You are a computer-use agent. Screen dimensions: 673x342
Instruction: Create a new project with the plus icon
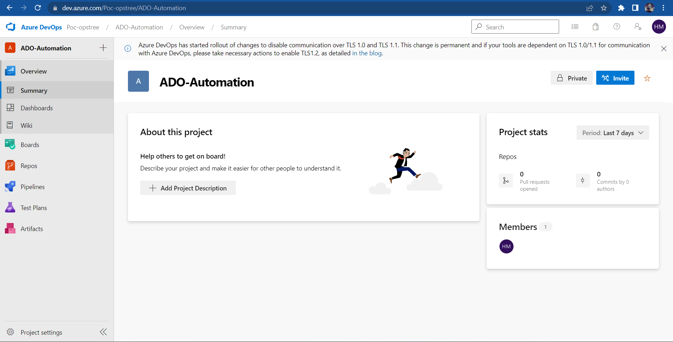103,48
